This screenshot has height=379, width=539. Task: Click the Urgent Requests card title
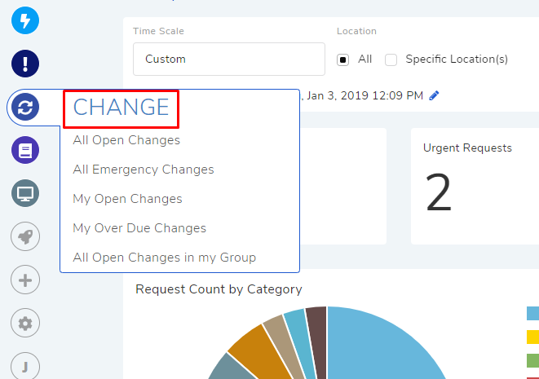(x=467, y=148)
